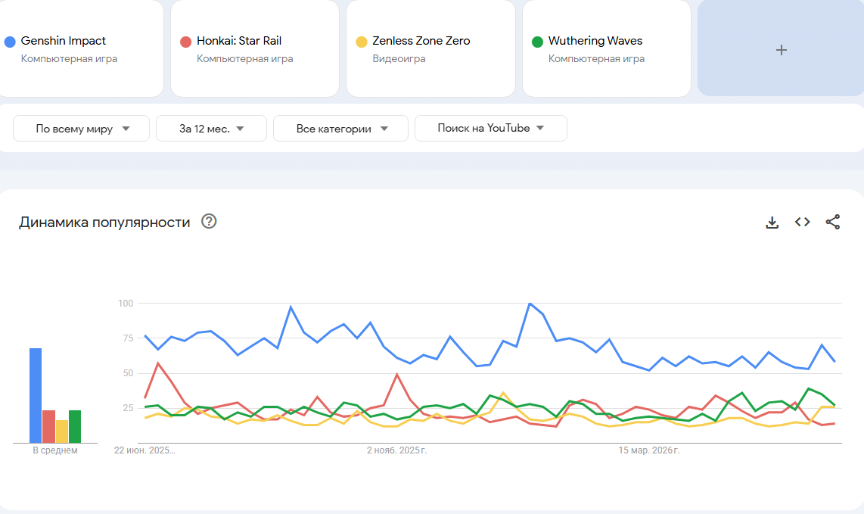Open the 'За 12 мес.' period dropdown
This screenshot has height=514, width=864.
tap(212, 129)
